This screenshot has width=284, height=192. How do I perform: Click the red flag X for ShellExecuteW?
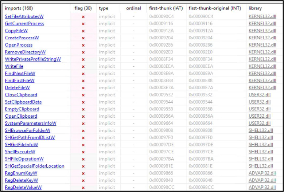pos(83,152)
